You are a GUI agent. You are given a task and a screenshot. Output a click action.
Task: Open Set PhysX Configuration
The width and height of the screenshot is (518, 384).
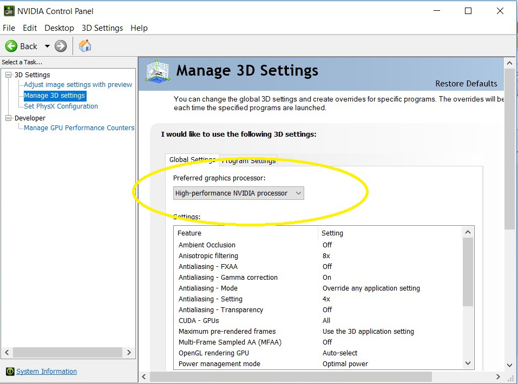[61, 106]
